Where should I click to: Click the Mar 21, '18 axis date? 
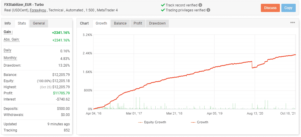[174, 113]
